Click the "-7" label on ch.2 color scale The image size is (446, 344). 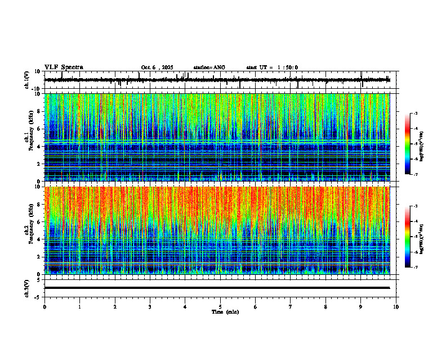(416, 267)
